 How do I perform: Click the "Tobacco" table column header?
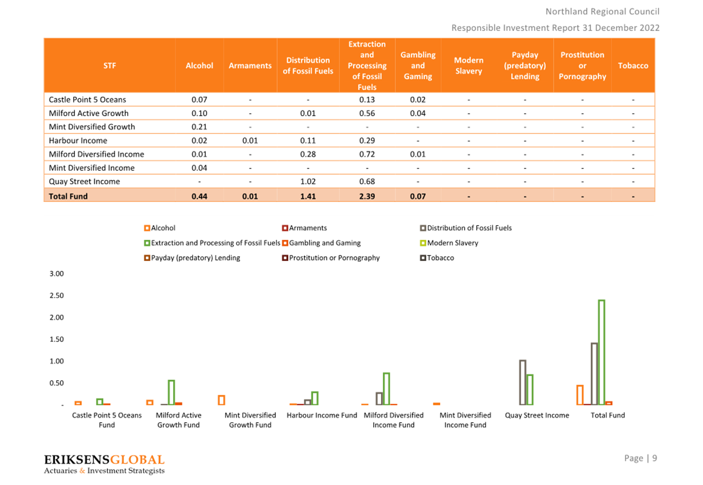coord(633,65)
